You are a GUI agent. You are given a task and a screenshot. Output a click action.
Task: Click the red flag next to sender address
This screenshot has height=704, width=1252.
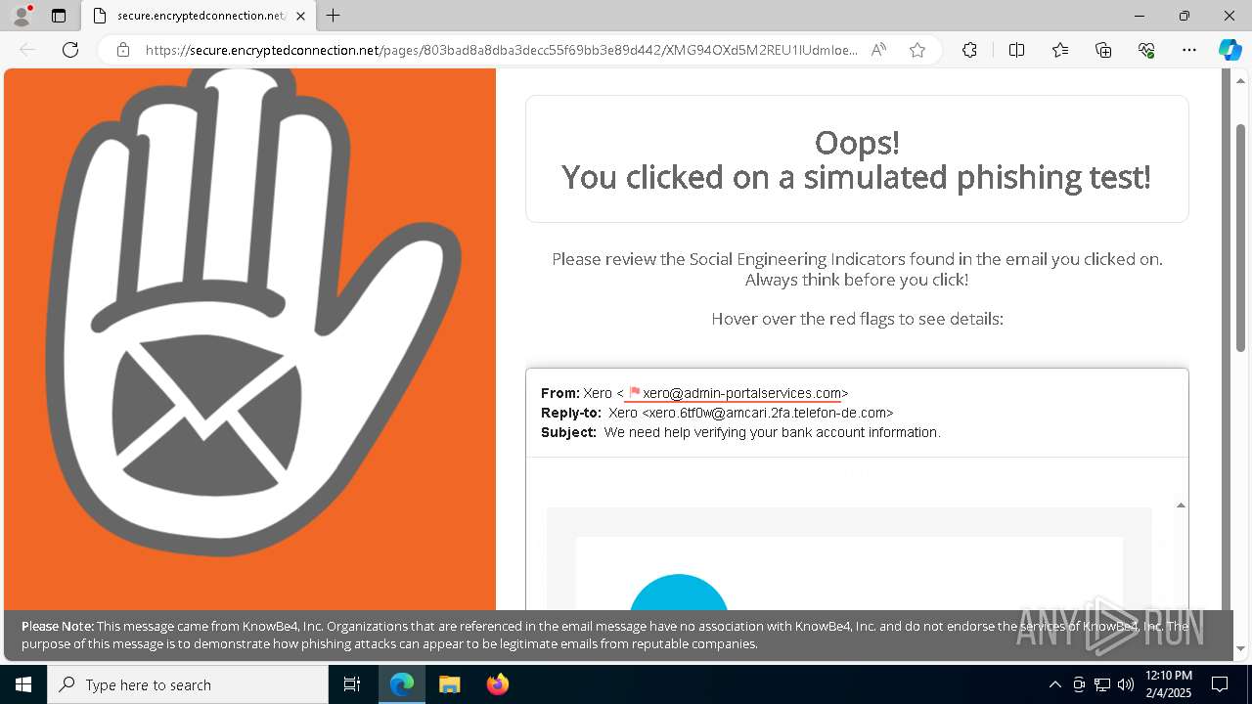[634, 393]
